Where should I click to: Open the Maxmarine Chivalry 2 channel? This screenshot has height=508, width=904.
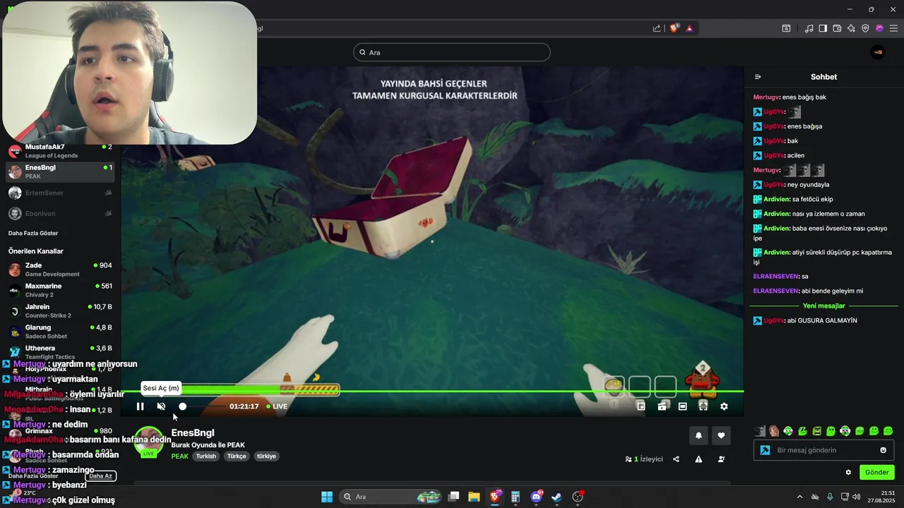pos(61,290)
